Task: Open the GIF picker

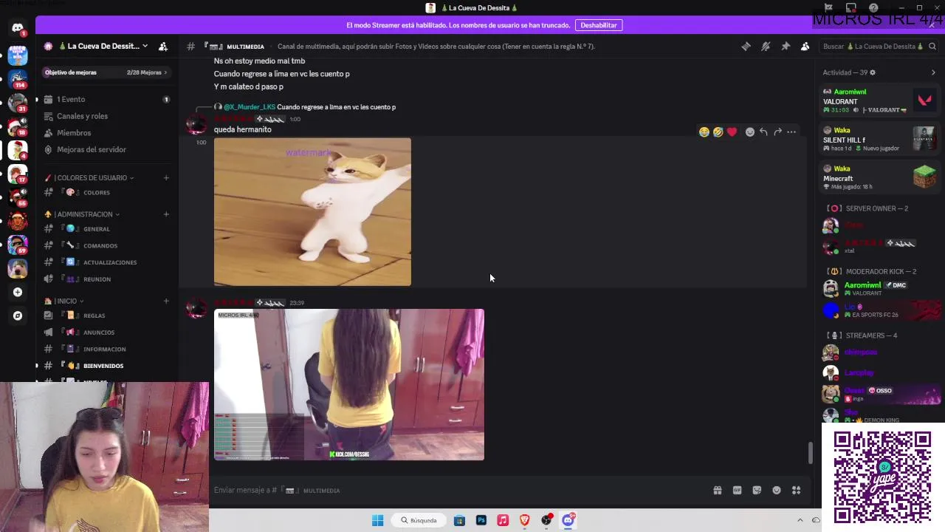Action: coord(737,491)
